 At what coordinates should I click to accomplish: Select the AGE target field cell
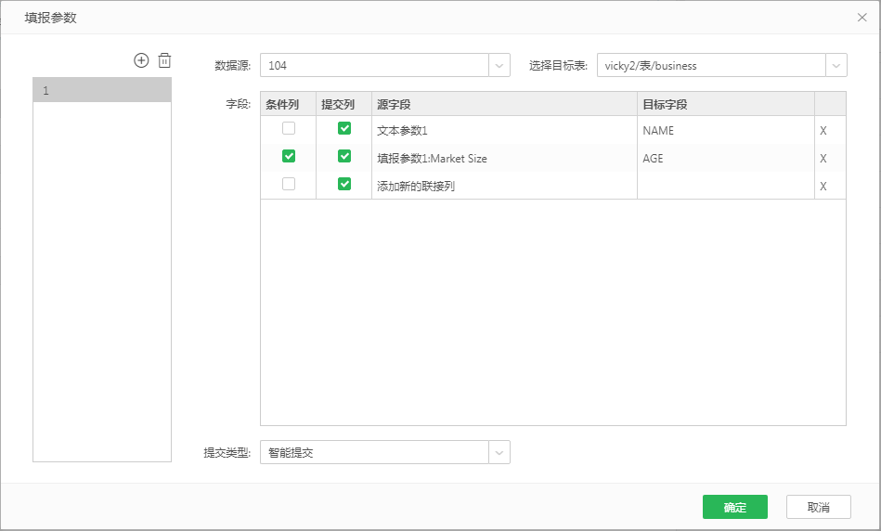[725, 159]
